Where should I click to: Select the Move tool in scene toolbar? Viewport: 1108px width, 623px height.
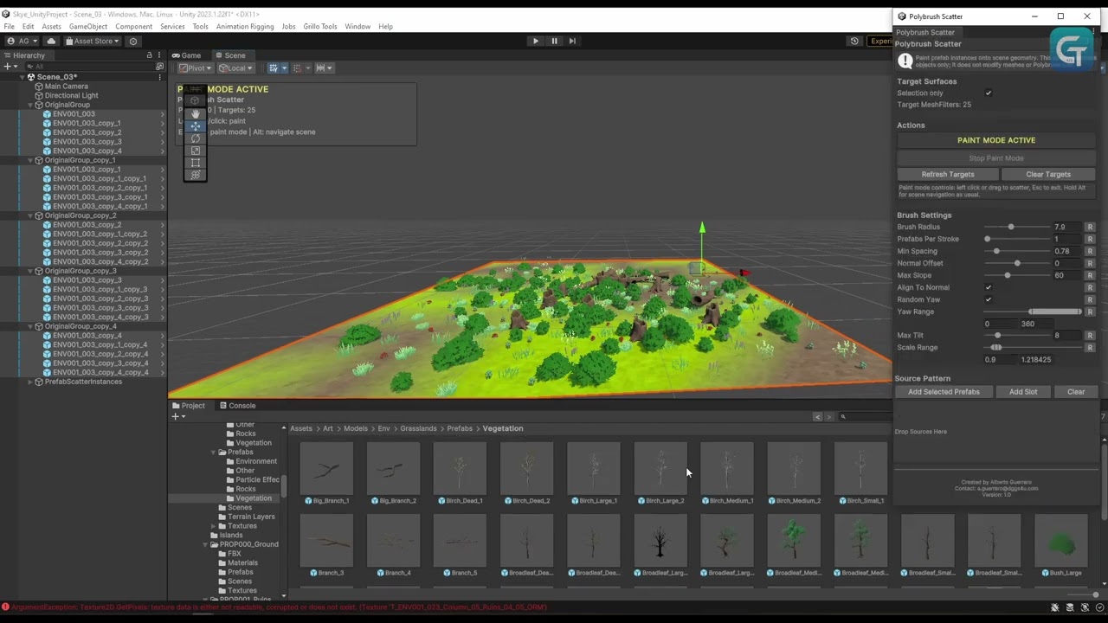(195, 125)
